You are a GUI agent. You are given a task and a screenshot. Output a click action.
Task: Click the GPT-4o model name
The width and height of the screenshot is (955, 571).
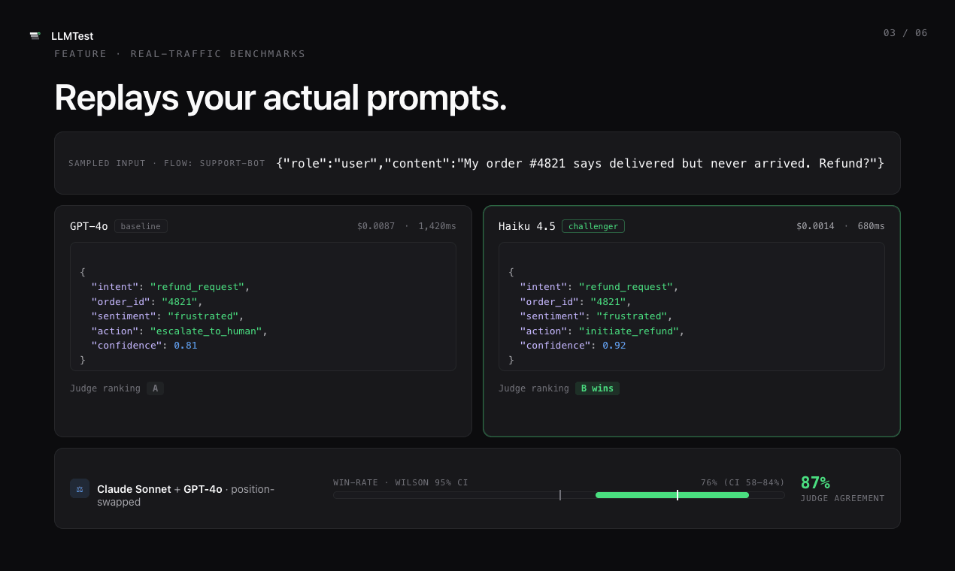[89, 226]
